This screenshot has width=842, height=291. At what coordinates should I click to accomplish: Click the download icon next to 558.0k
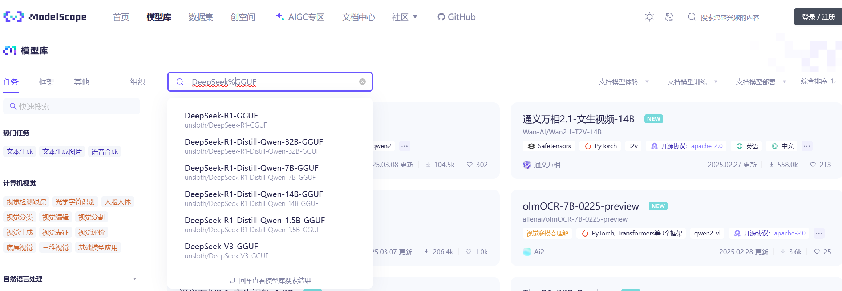coord(771,165)
